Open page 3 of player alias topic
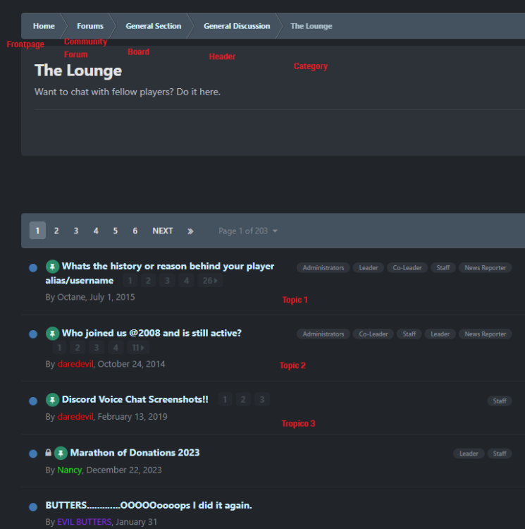The height and width of the screenshot is (529, 525). tap(167, 281)
